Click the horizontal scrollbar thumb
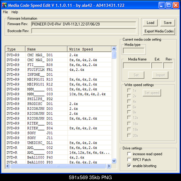 [58, 166]
